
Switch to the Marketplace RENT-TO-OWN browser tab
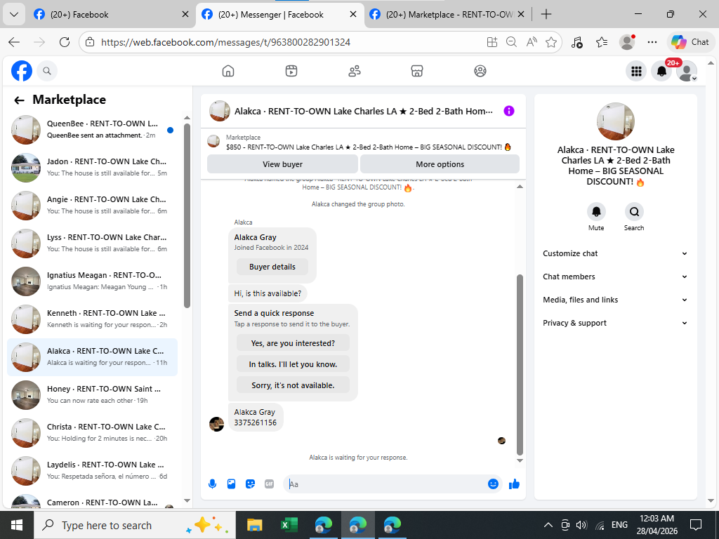pos(447,15)
